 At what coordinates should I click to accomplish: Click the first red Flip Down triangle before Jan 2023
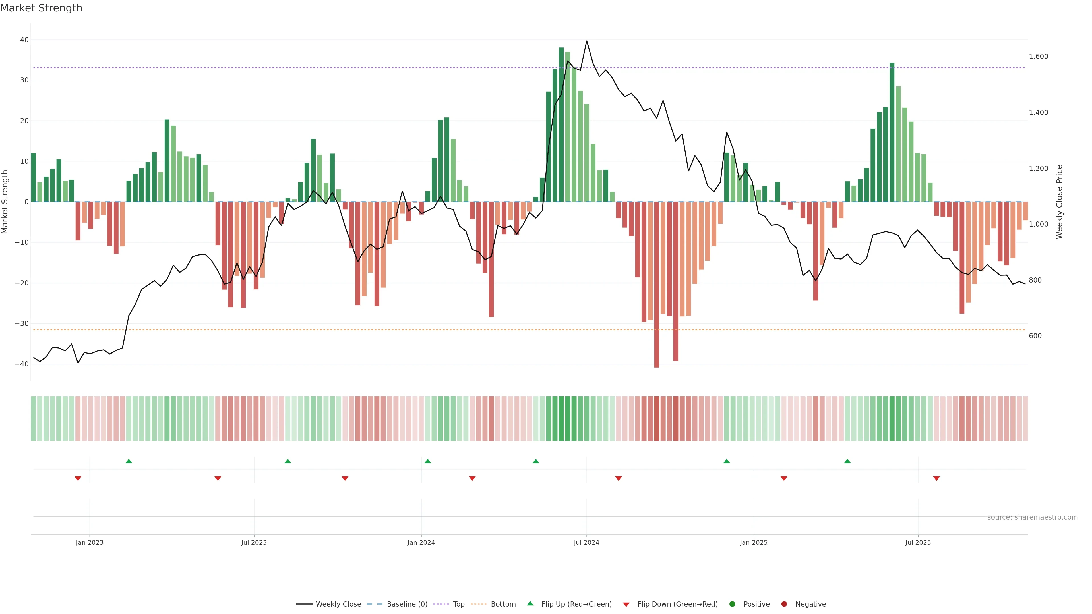78,478
